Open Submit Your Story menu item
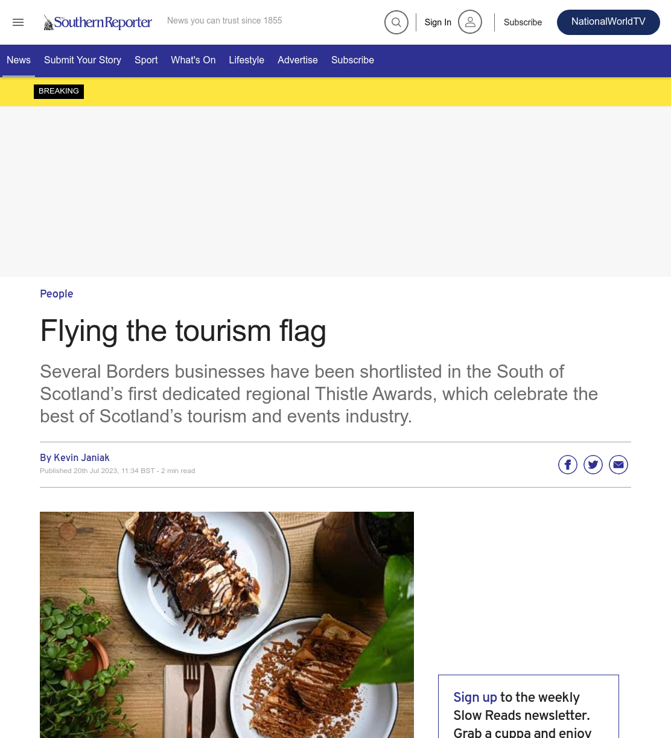The width and height of the screenshot is (671, 738). click(83, 60)
